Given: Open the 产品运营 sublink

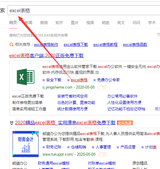Looking at the screenshot, I should [x=128, y=147].
